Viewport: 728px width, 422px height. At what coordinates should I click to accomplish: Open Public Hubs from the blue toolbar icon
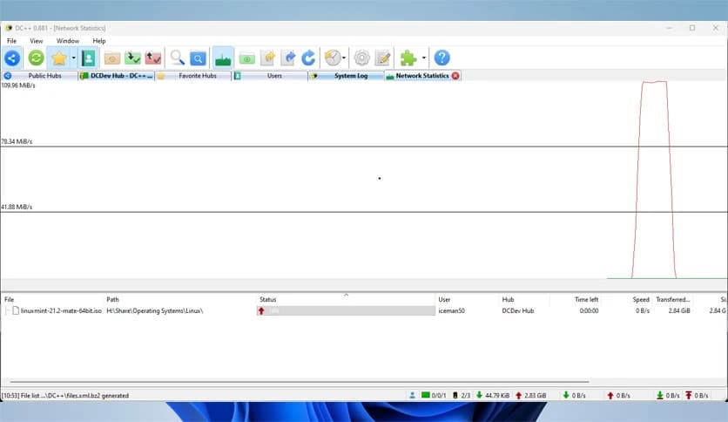point(12,58)
